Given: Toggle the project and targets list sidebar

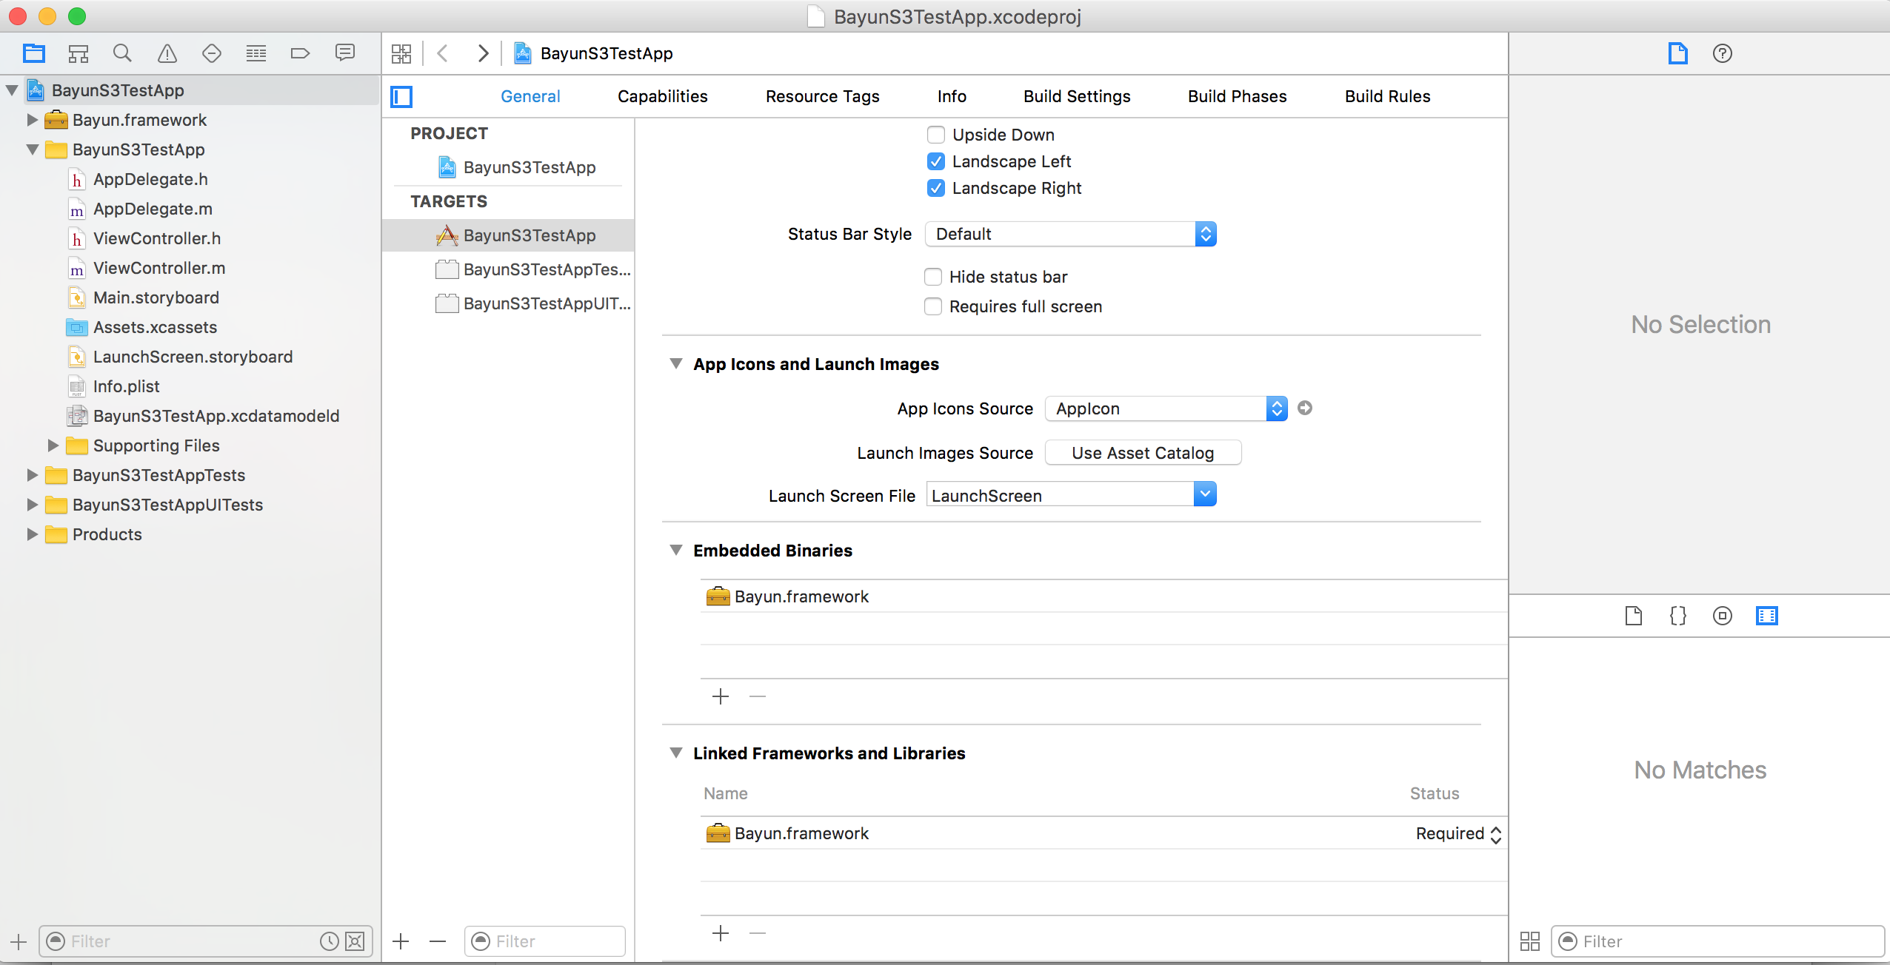Looking at the screenshot, I should pyautogui.click(x=401, y=96).
